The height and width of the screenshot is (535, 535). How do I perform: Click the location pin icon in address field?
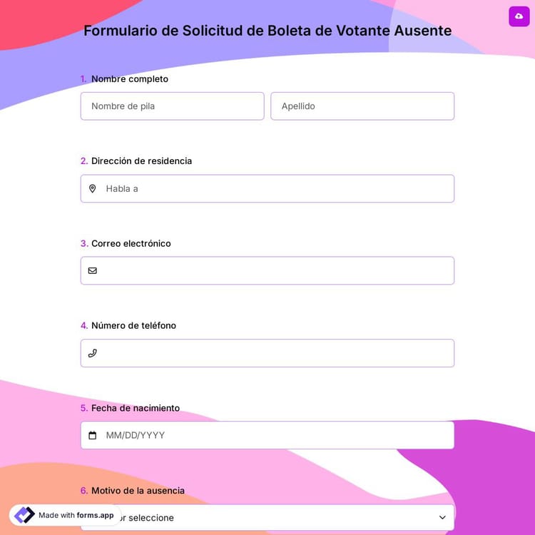click(x=92, y=189)
